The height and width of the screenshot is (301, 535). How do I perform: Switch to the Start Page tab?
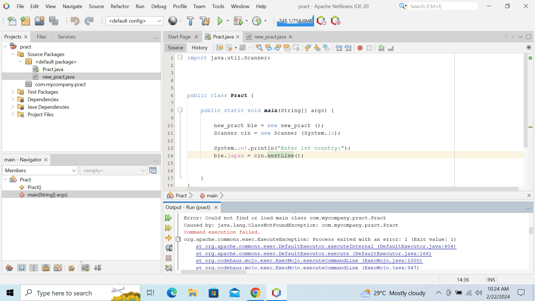179,37
